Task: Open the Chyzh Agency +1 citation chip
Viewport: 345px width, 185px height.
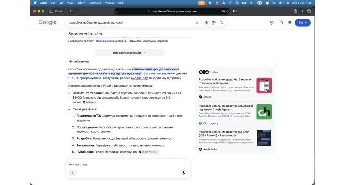Action: 149,152
